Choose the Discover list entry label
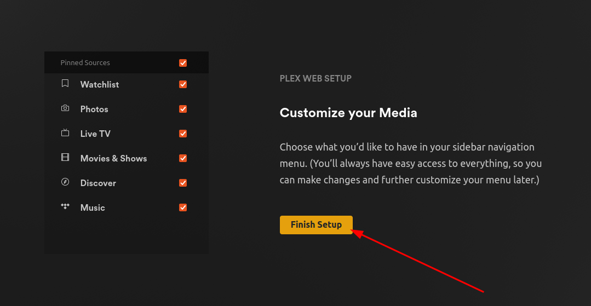This screenshot has width=591, height=306. [x=98, y=183]
